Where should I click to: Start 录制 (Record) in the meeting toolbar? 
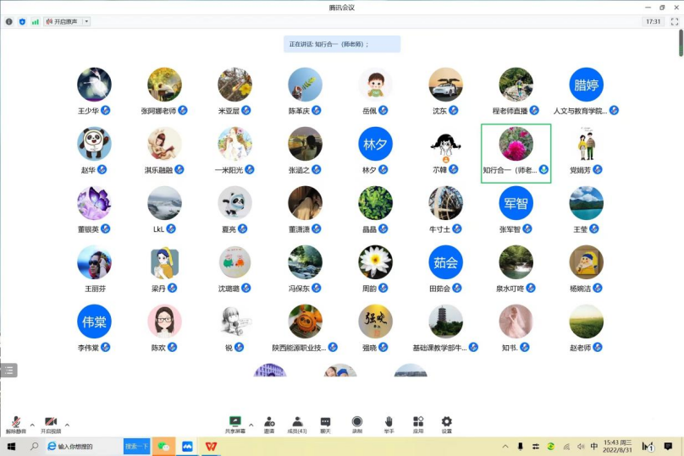click(357, 424)
